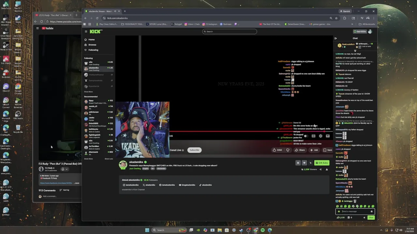Open Restream bookmark

click(x=226, y=24)
